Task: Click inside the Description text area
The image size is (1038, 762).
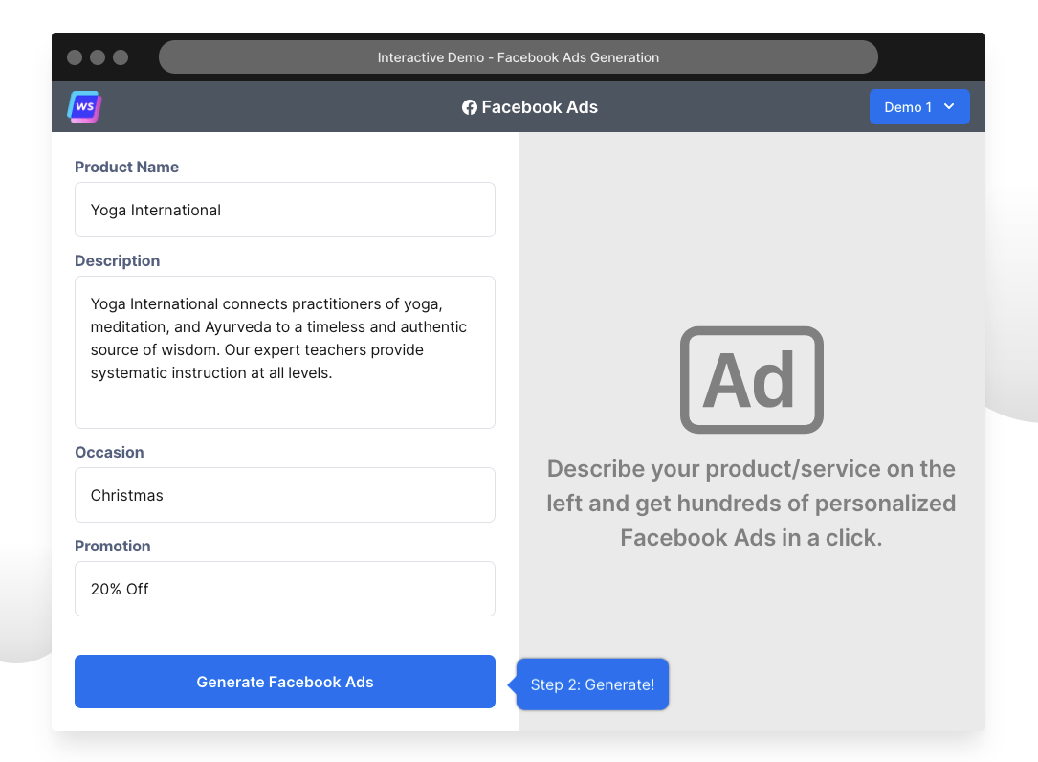Action: point(284,352)
